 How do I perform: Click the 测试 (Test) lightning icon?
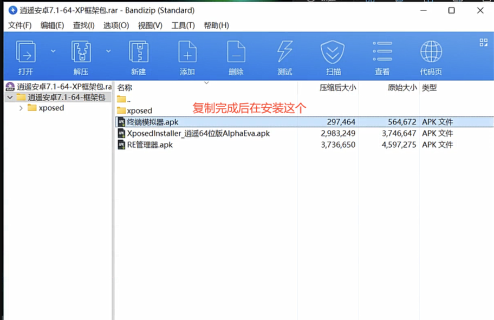pyautogui.click(x=285, y=51)
